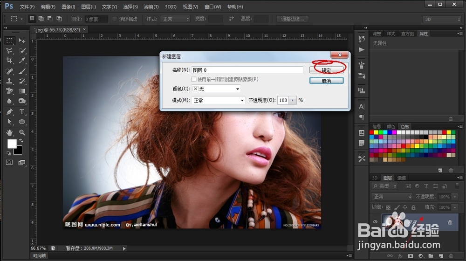Open the Actions play panel icon
Viewport: 466px width, 261px height.
pyautogui.click(x=362, y=50)
